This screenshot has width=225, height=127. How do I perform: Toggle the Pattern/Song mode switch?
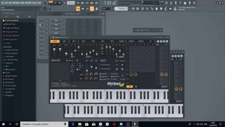click(x=51, y=3)
